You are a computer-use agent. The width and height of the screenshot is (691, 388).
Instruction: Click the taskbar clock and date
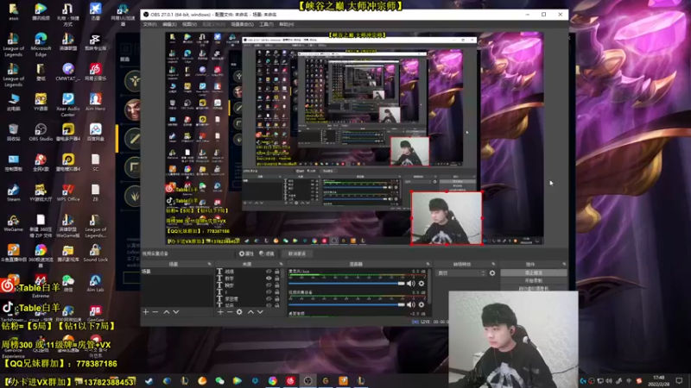658,380
